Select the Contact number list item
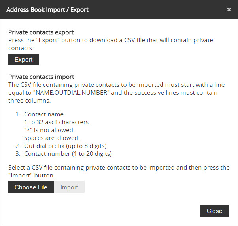The image size is (238, 226). [x=68, y=154]
